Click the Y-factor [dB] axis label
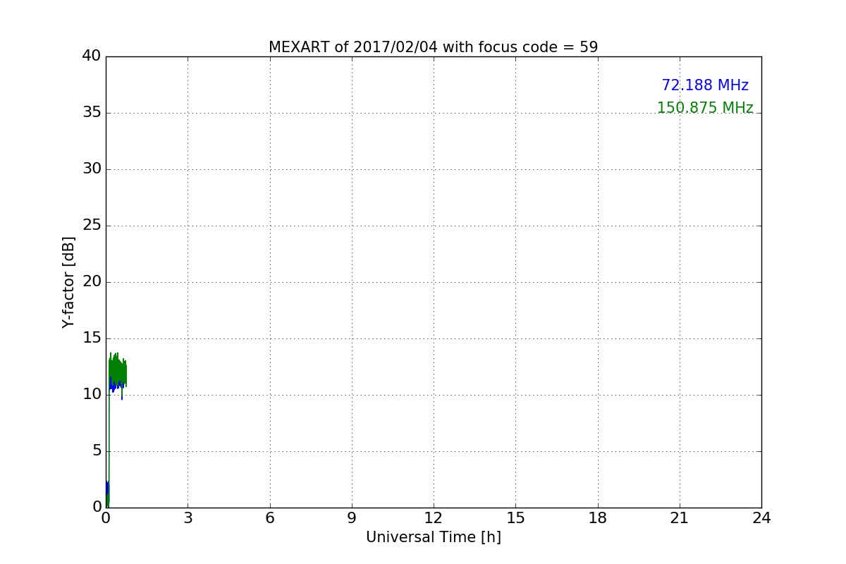 (68, 282)
